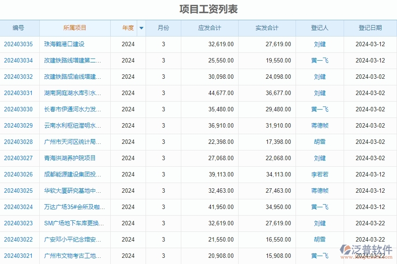The width and height of the screenshot is (397, 264).
Task: Open project SM广场地下车库更换…
Action: 74,224
